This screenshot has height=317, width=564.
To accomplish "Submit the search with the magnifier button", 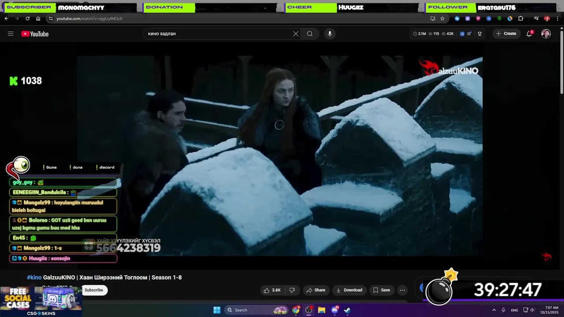I will click(310, 34).
